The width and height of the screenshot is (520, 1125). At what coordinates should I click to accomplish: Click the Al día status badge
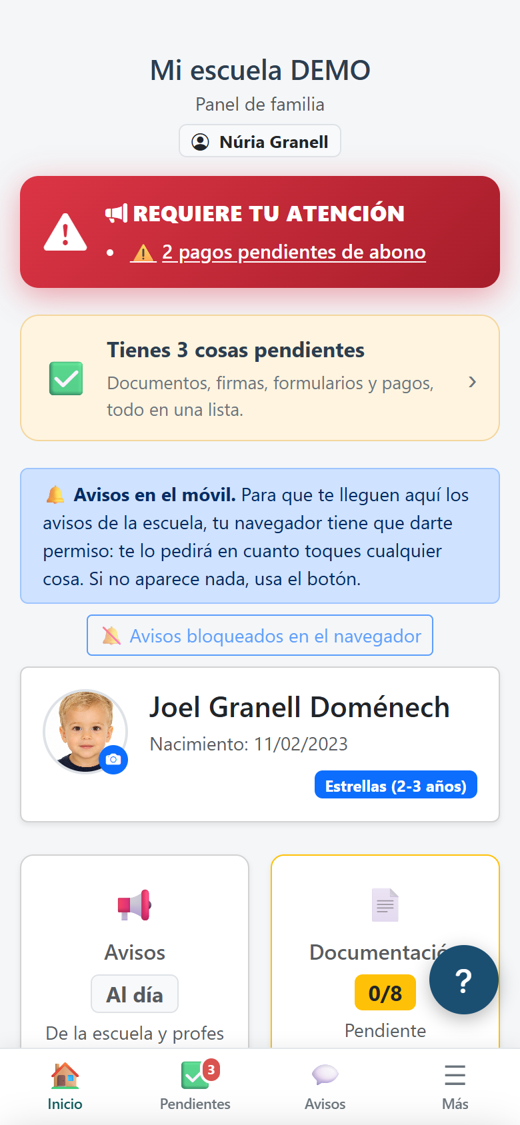tap(135, 994)
